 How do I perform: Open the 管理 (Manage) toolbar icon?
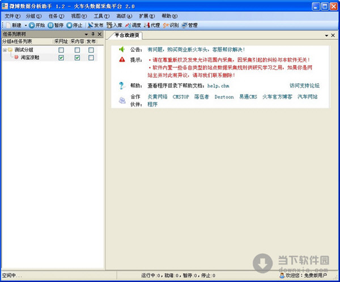tap(189, 25)
